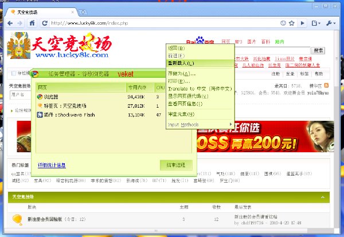Image resolution: width=344 pixels, height=237 pixels.
Task: Choose 存储为(A)... in context menu
Action: point(200,74)
